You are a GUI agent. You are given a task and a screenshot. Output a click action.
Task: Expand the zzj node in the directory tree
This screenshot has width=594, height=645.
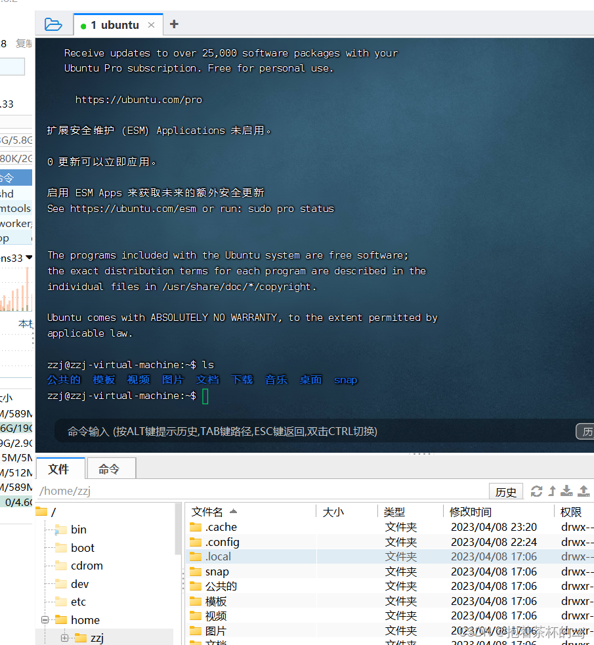[x=64, y=637]
